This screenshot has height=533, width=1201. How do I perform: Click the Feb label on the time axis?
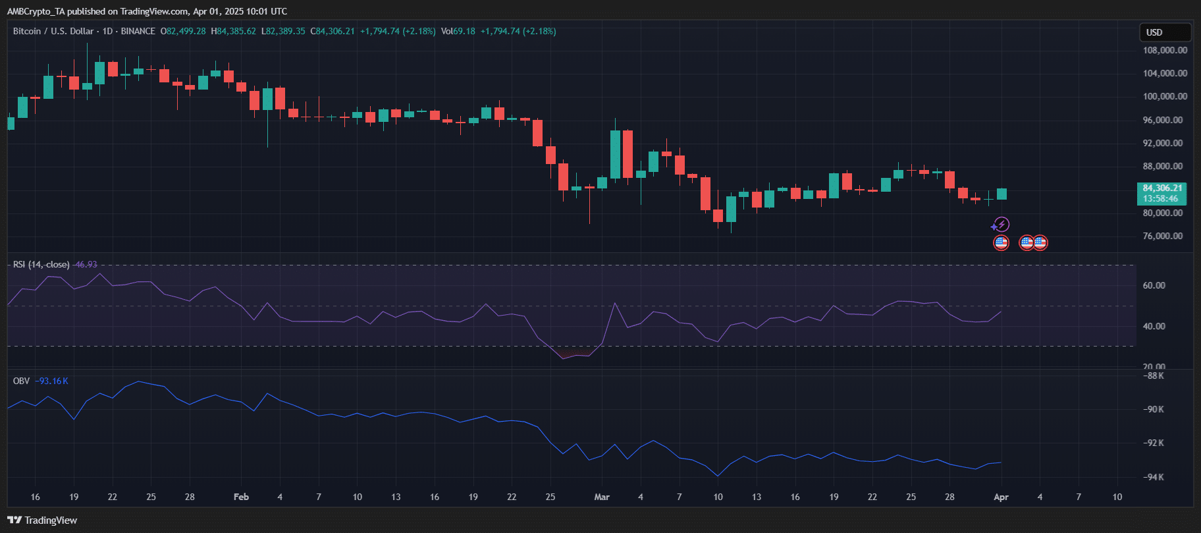pyautogui.click(x=241, y=497)
